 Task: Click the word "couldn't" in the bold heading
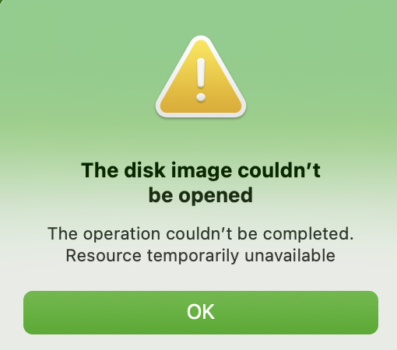point(279,170)
